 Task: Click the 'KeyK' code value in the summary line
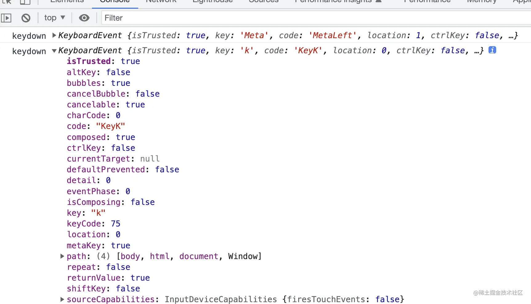point(308,50)
